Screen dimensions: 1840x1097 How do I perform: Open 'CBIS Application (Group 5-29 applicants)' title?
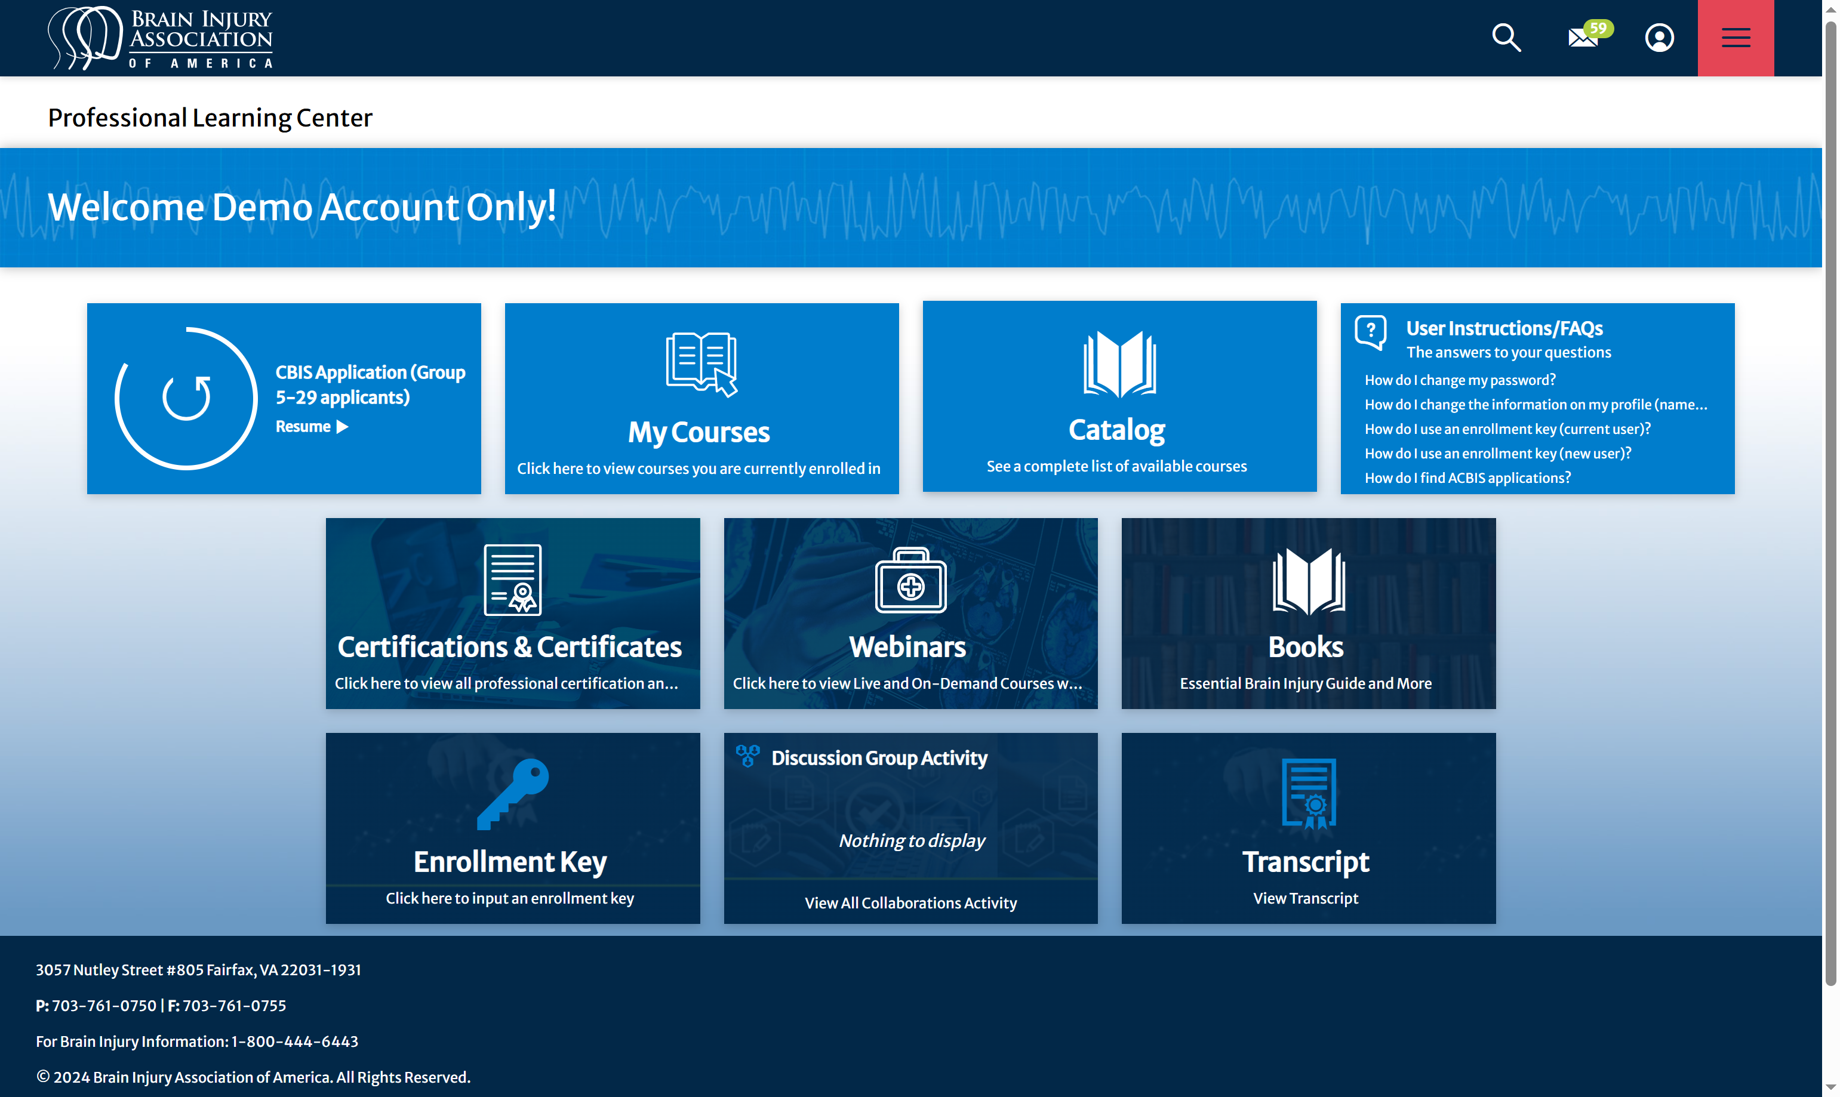pos(370,384)
